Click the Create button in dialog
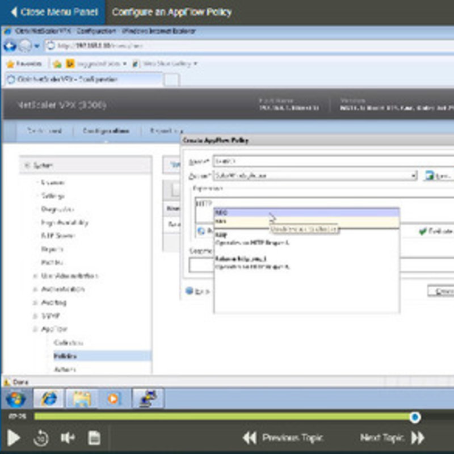This screenshot has width=454, height=454. [x=441, y=291]
